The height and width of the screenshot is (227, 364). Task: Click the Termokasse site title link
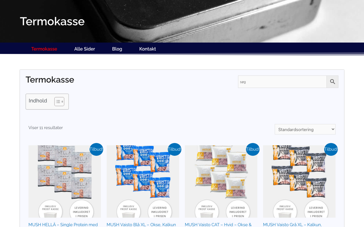(x=52, y=21)
